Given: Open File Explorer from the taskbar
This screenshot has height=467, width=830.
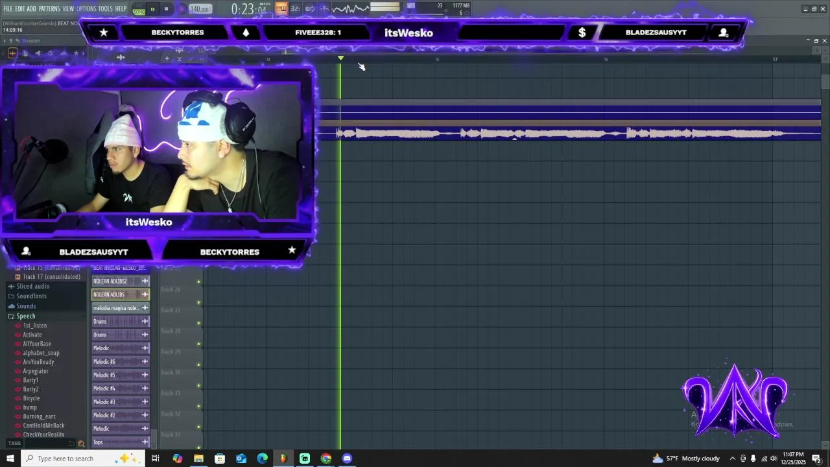Looking at the screenshot, I should pyautogui.click(x=198, y=459).
